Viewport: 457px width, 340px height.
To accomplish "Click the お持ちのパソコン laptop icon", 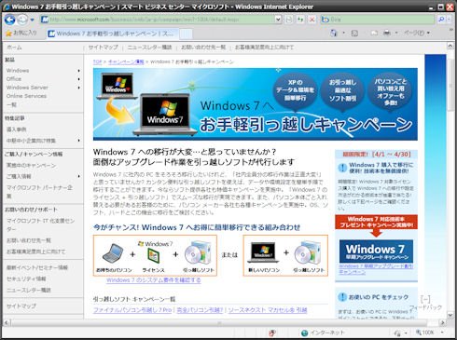I will click(x=113, y=253).
